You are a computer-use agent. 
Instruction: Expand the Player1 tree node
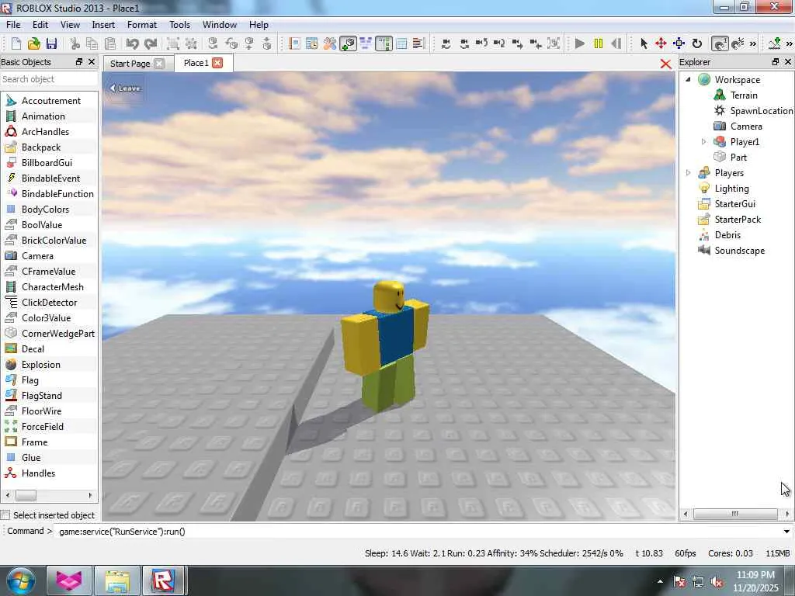[x=703, y=141]
